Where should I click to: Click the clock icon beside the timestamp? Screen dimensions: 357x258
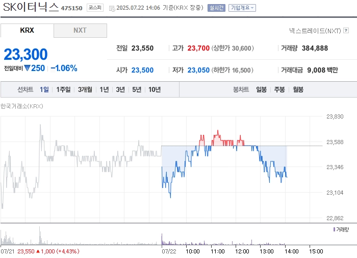point(112,9)
